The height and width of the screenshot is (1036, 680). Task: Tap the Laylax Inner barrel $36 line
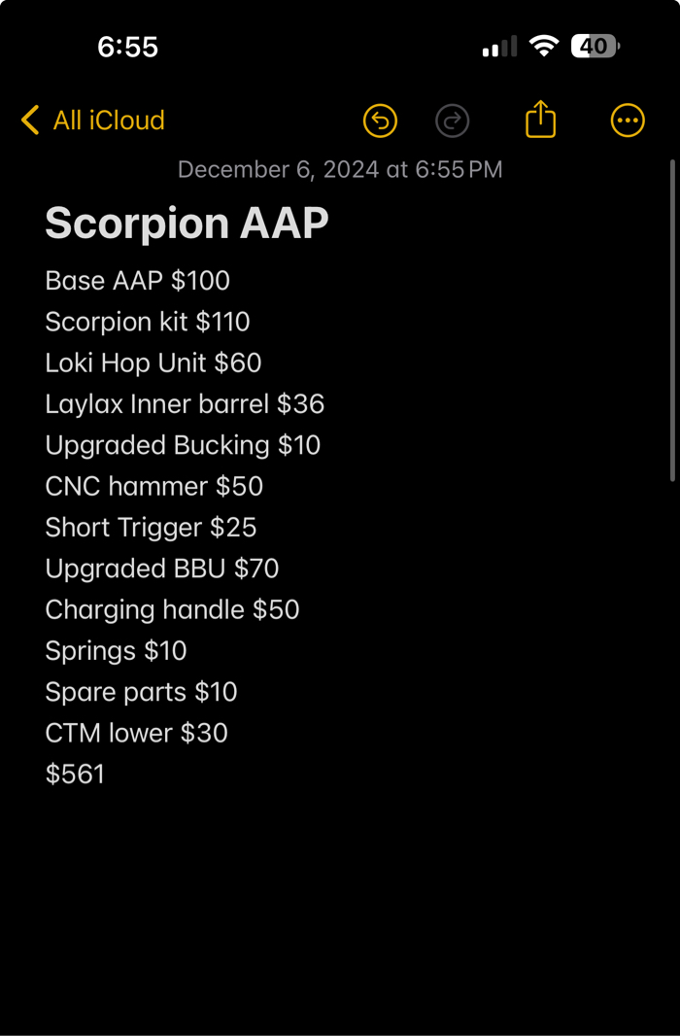(x=185, y=404)
